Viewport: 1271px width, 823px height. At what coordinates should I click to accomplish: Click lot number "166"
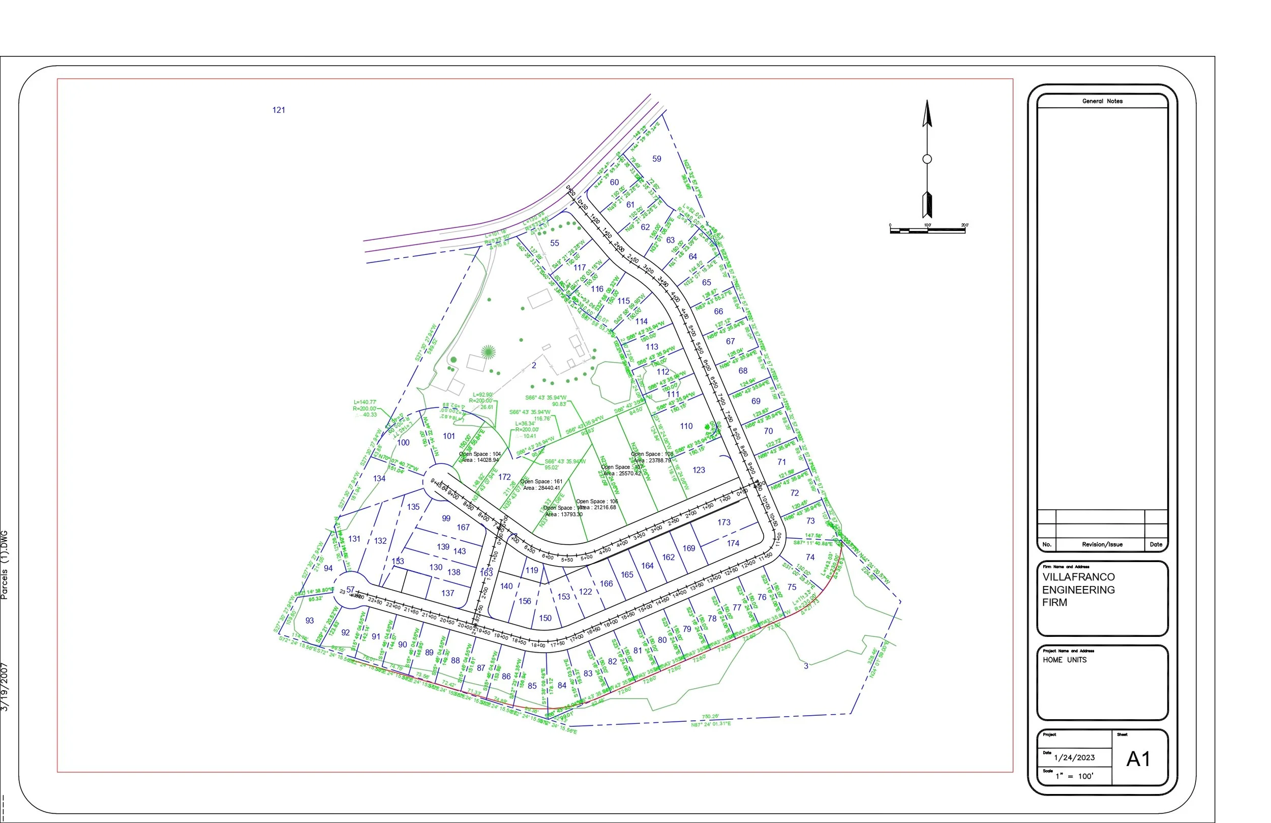[x=606, y=583]
